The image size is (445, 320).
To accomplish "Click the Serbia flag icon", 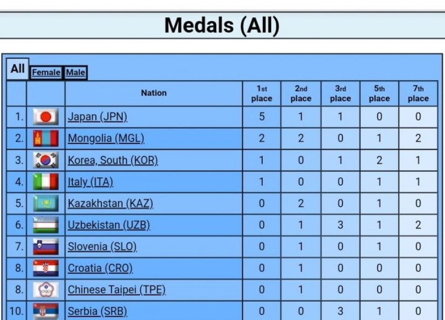I will point(46,311).
